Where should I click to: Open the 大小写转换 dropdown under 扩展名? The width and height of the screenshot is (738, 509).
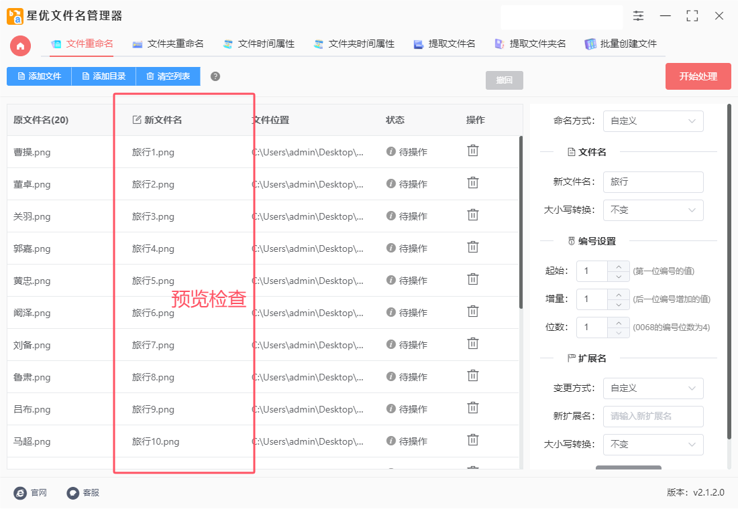click(x=653, y=445)
